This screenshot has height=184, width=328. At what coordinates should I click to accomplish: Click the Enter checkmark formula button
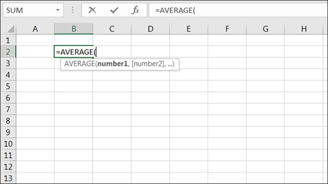click(x=114, y=10)
